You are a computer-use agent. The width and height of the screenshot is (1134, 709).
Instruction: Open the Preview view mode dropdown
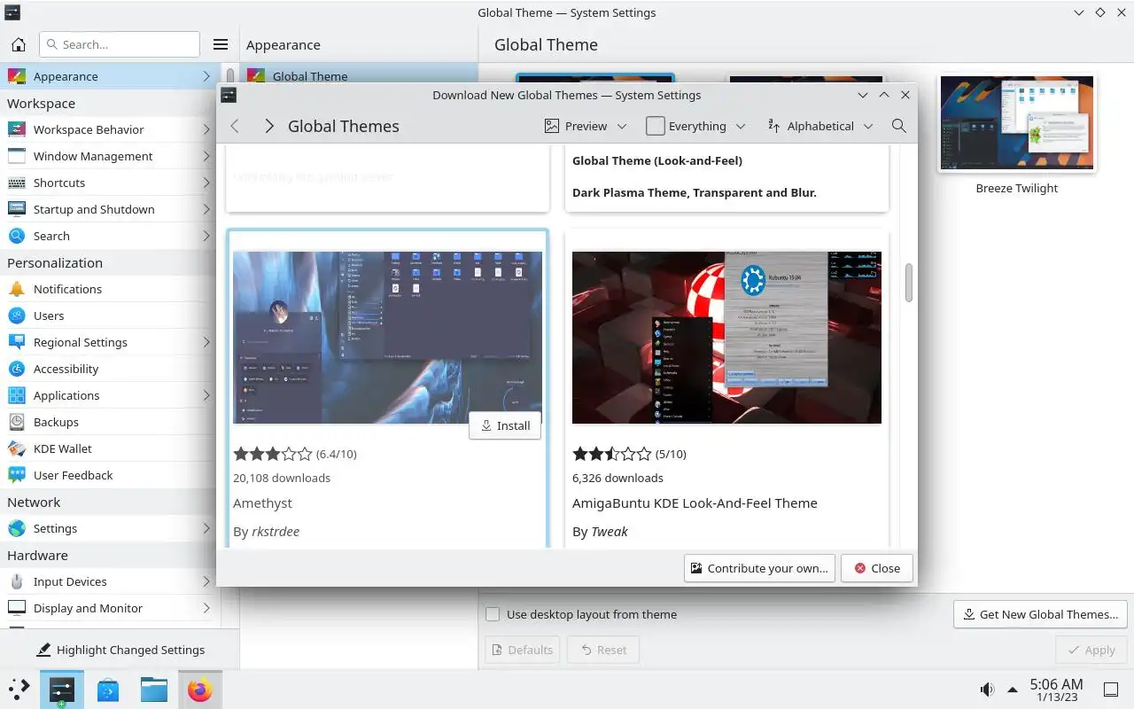[x=586, y=126]
